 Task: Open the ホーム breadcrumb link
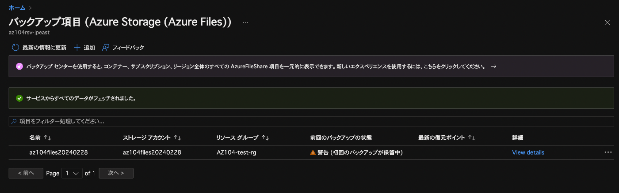[x=17, y=7]
